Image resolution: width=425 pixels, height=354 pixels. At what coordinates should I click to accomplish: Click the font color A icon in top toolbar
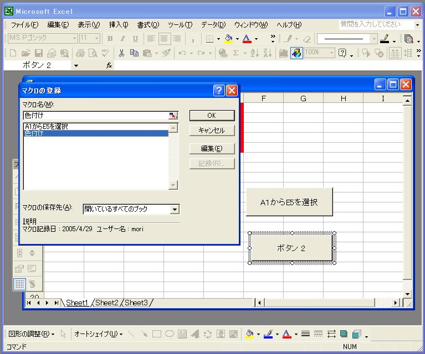pyautogui.click(x=247, y=39)
